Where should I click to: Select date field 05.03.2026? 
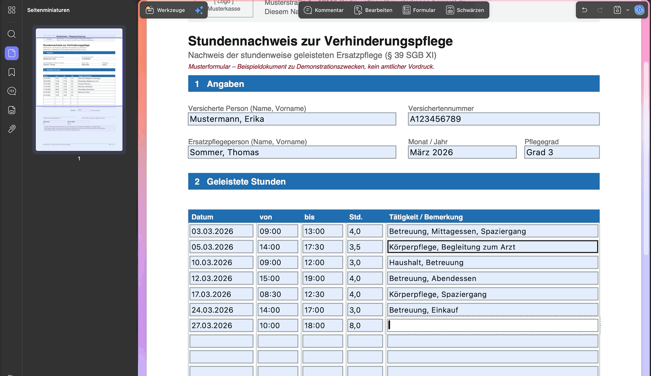click(221, 247)
